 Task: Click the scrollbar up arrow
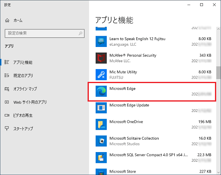coord(219,29)
